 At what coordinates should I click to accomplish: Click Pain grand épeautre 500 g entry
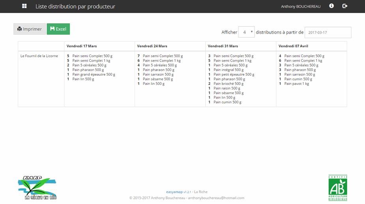tap(94, 75)
